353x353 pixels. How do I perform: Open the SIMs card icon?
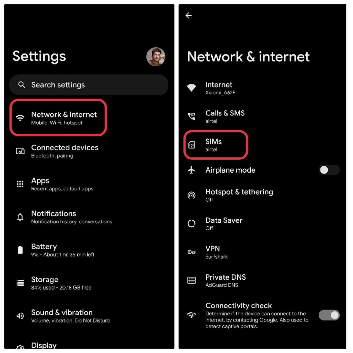pyautogui.click(x=191, y=145)
